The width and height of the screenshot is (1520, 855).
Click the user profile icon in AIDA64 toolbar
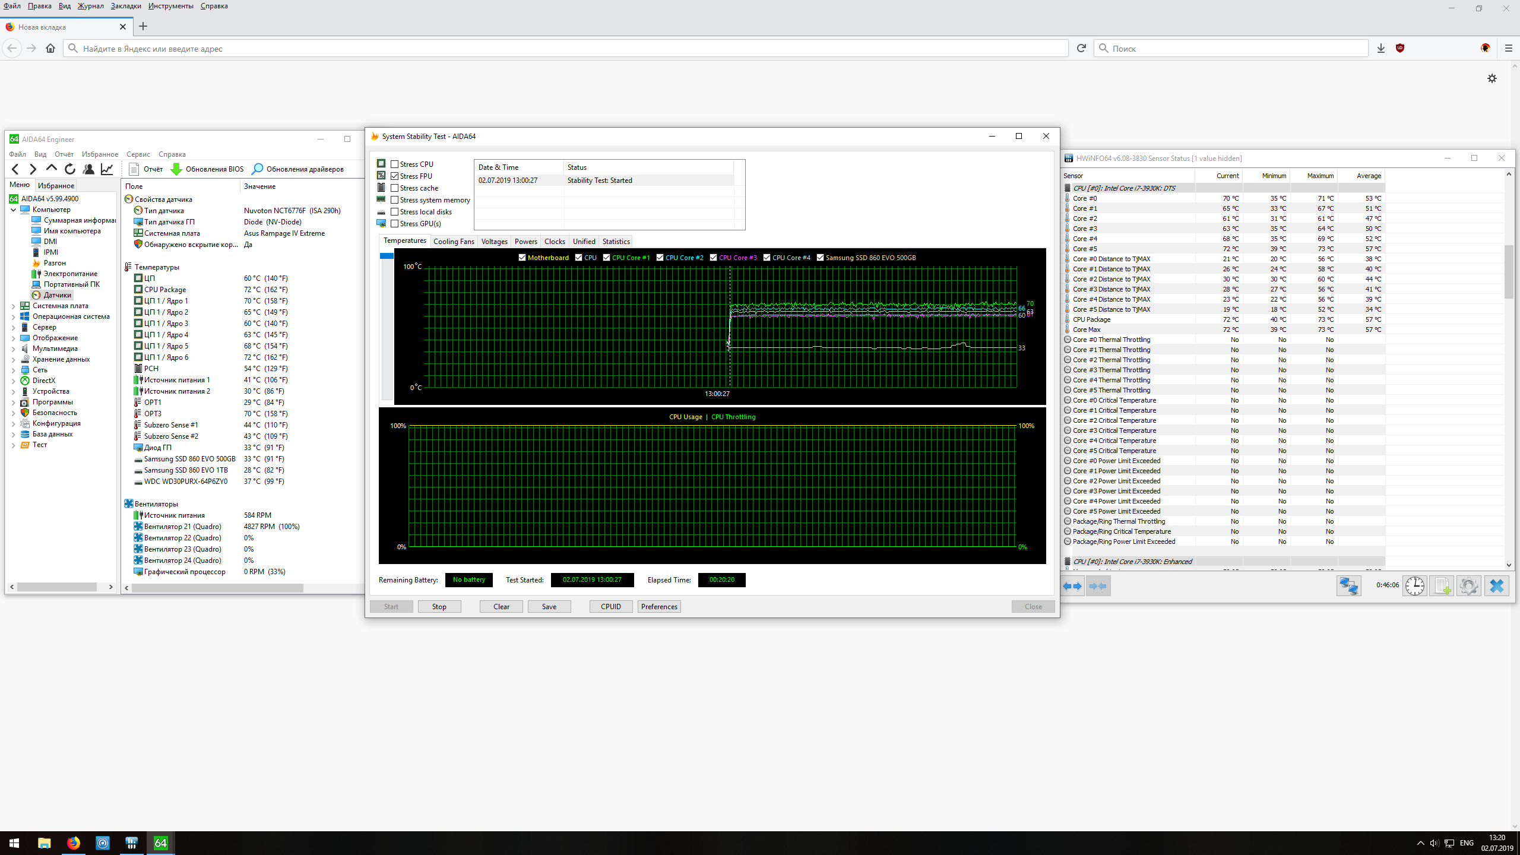click(88, 169)
